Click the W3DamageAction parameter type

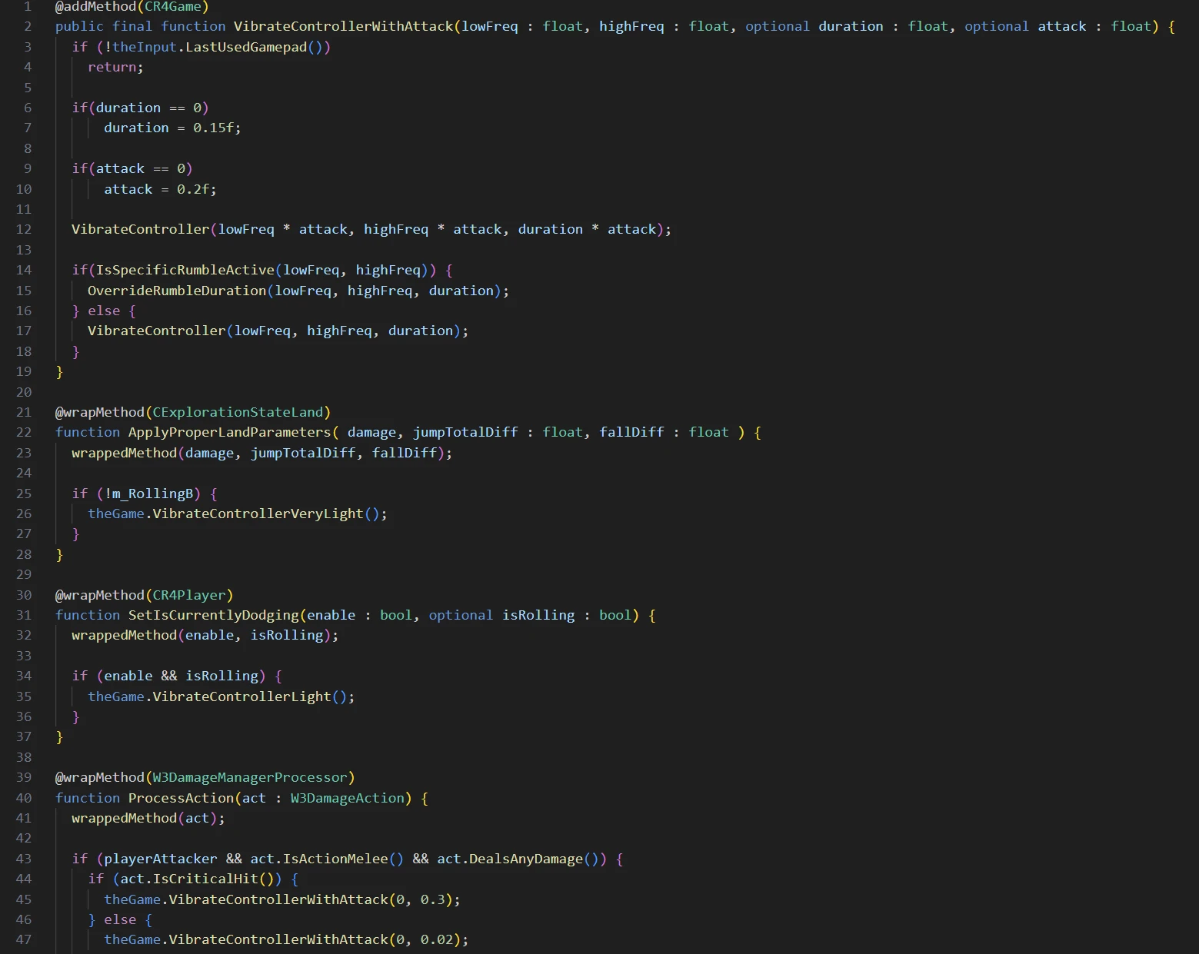click(347, 798)
